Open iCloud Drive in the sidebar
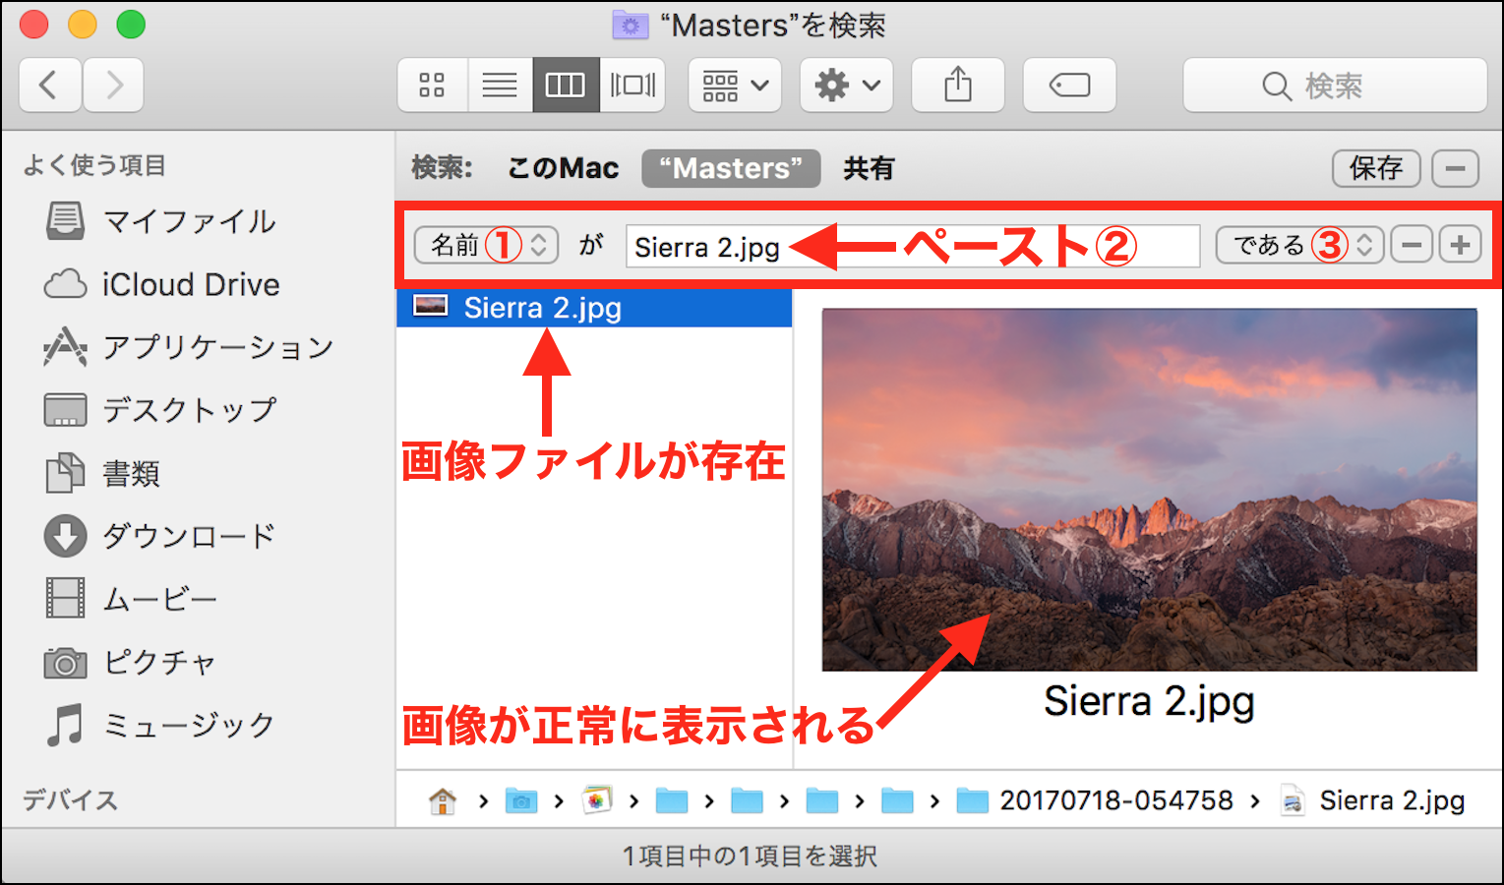Viewport: 1504px width, 885px height. coord(190,285)
